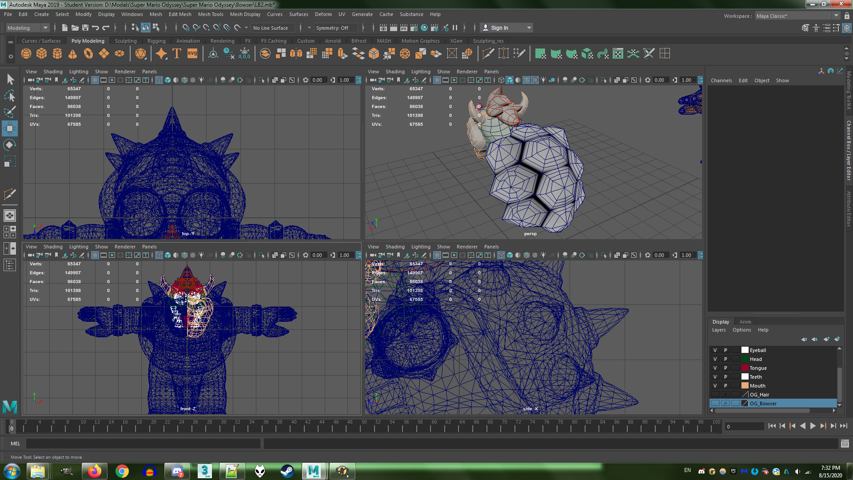Select the Polygon Sphere shelf icon
The image size is (853, 480).
coord(26,54)
